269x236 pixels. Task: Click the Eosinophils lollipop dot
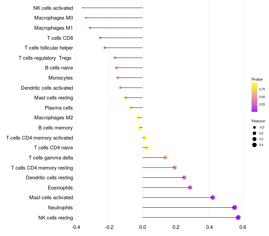(x=190, y=187)
